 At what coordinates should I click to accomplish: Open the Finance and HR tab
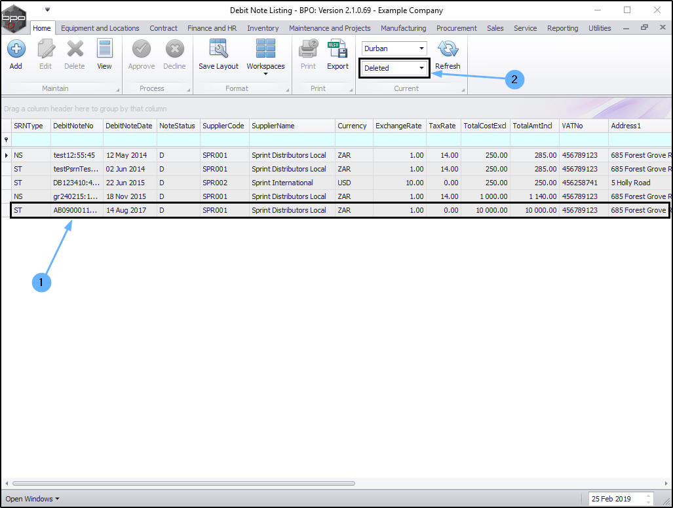point(212,28)
